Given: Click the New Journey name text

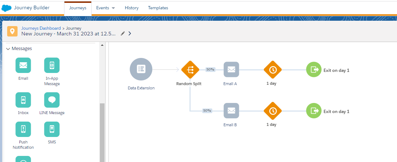Looking at the screenshot, I should [68, 34].
